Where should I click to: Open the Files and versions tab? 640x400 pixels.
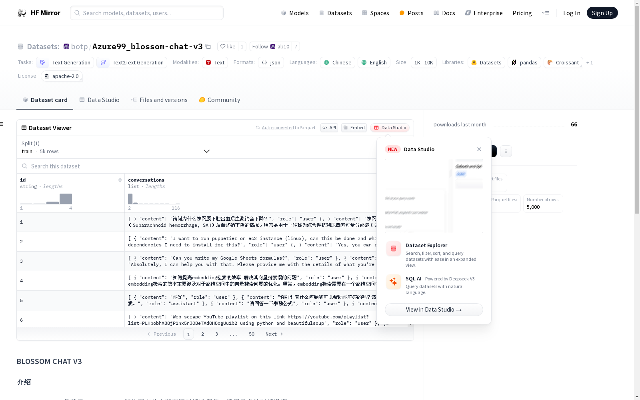(x=159, y=100)
